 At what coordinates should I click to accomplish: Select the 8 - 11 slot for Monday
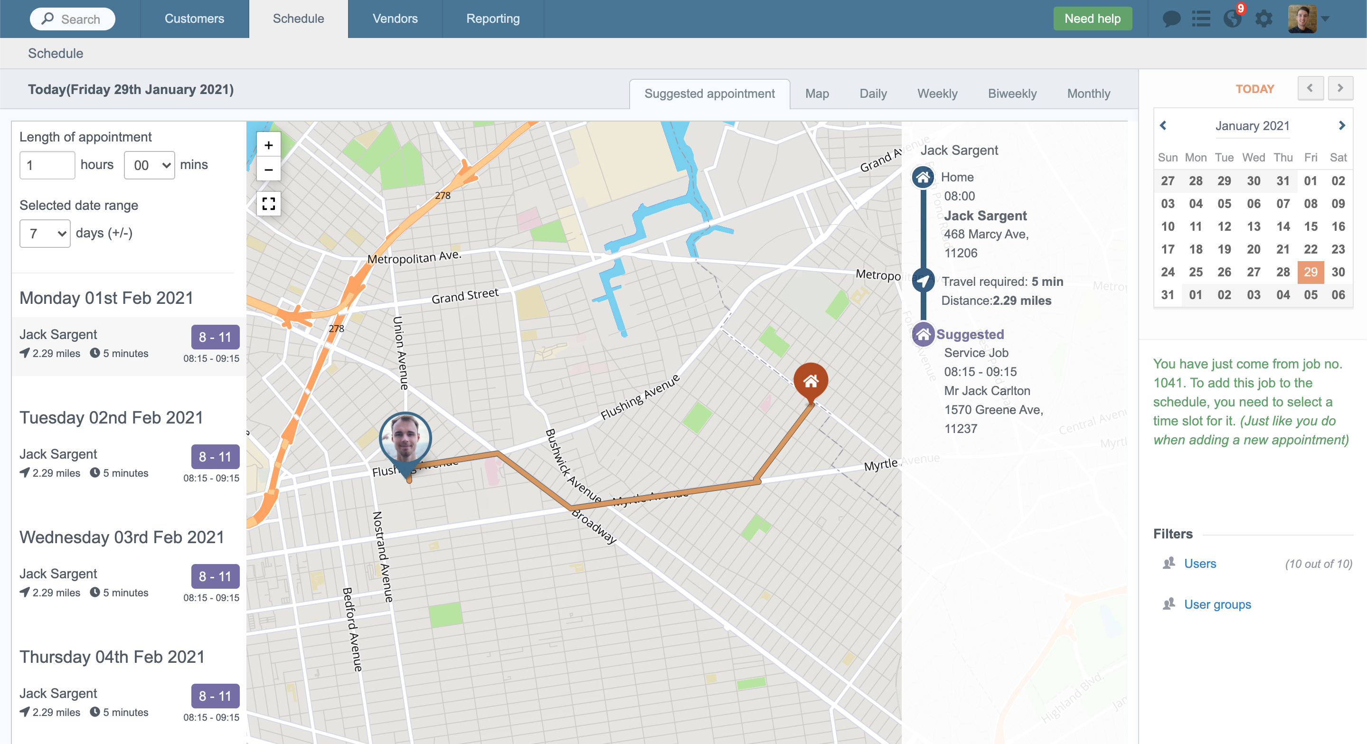pos(215,337)
